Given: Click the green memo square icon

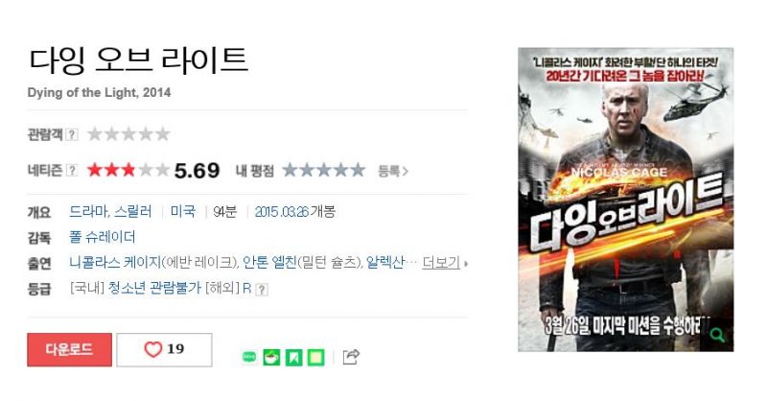Looking at the screenshot, I should [316, 358].
